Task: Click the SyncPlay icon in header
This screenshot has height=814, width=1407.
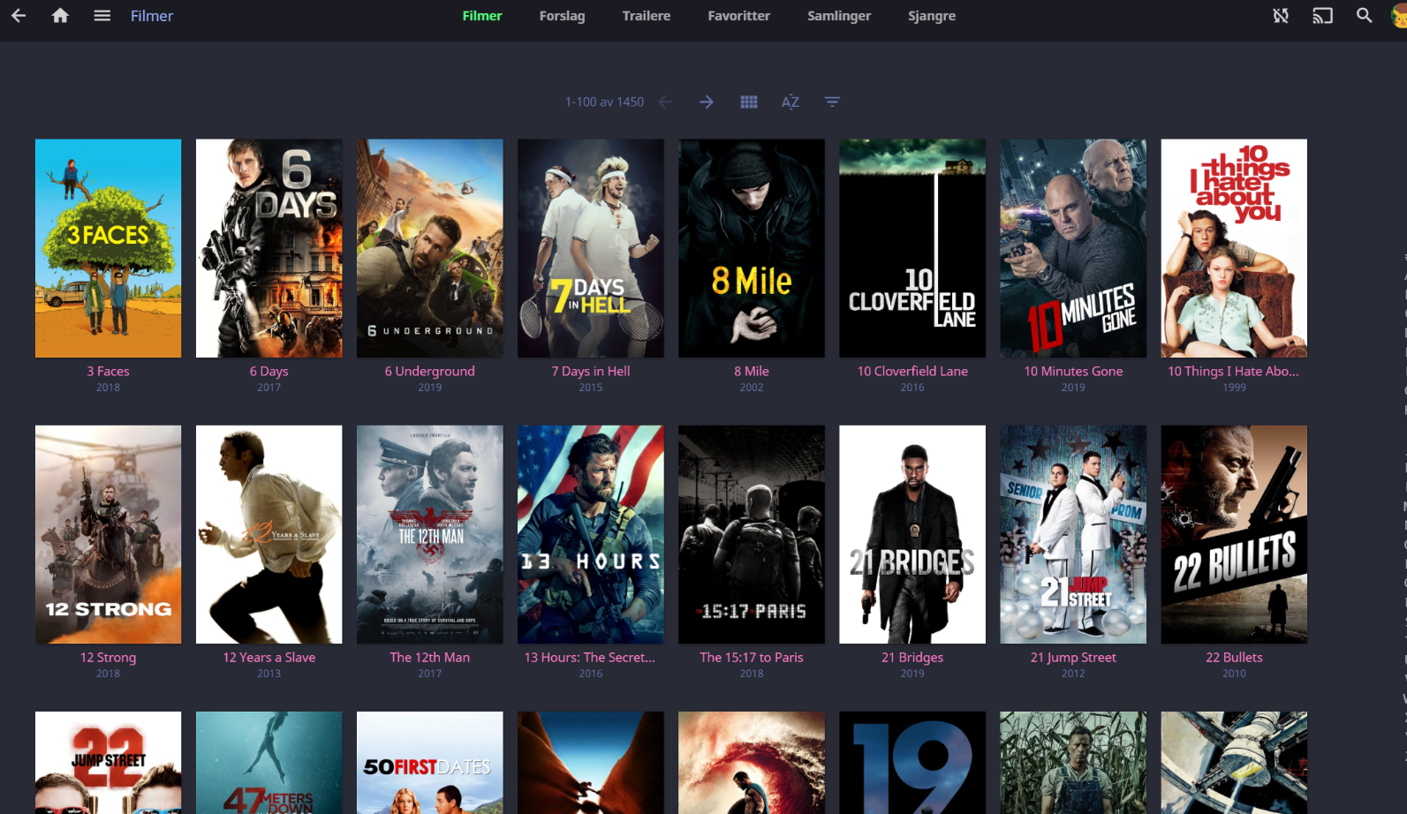Action: 1281,16
